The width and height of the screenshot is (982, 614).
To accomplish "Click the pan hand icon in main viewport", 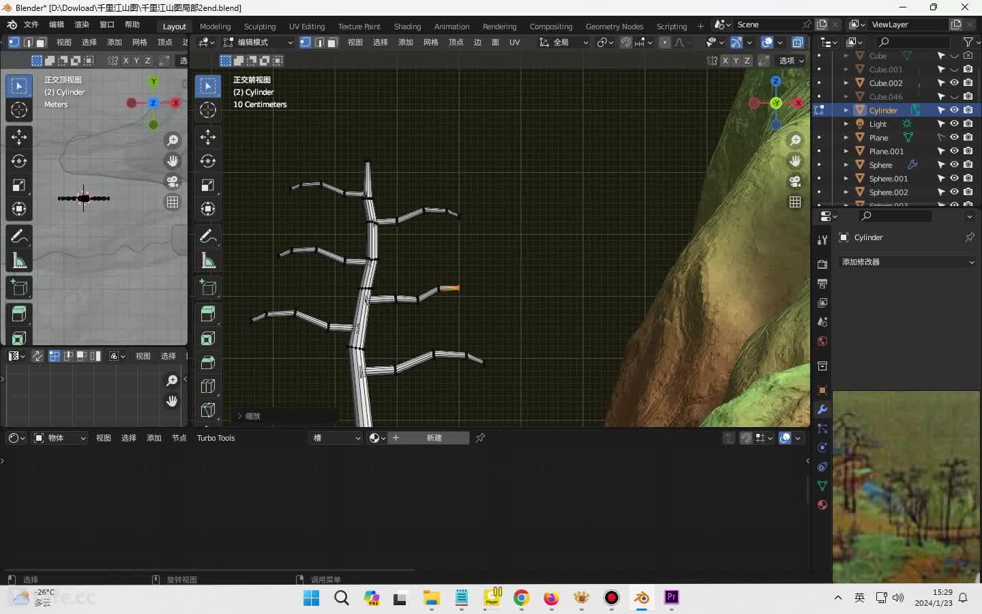I will point(795,161).
